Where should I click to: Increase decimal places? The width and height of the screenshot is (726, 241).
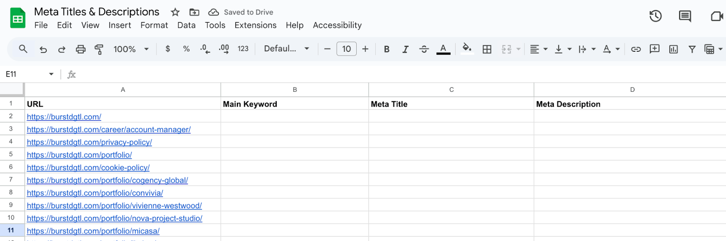(224, 49)
